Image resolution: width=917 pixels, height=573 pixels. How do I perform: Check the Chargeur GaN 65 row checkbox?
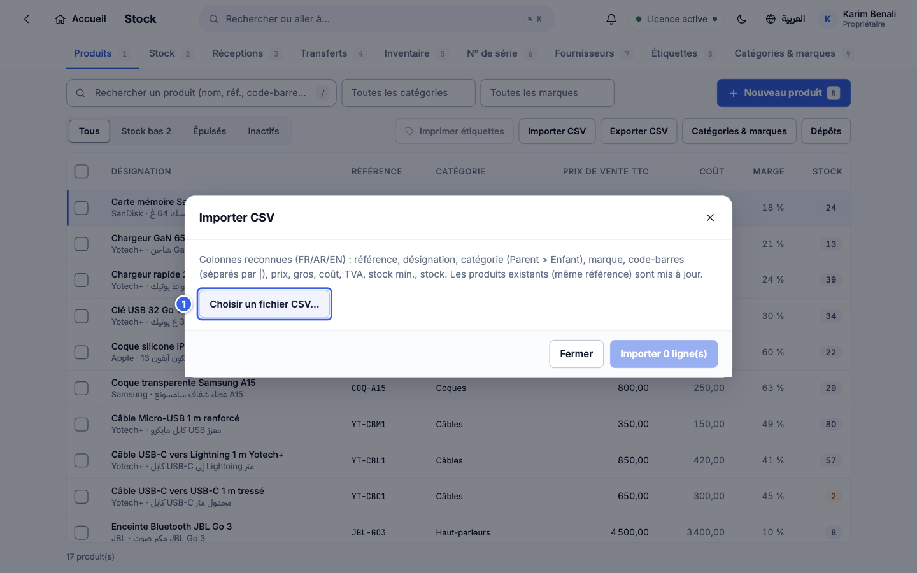[82, 244]
